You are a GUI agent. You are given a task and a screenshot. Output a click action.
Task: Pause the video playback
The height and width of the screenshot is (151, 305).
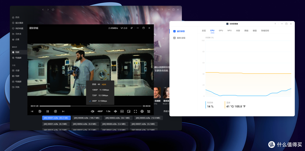47,111
